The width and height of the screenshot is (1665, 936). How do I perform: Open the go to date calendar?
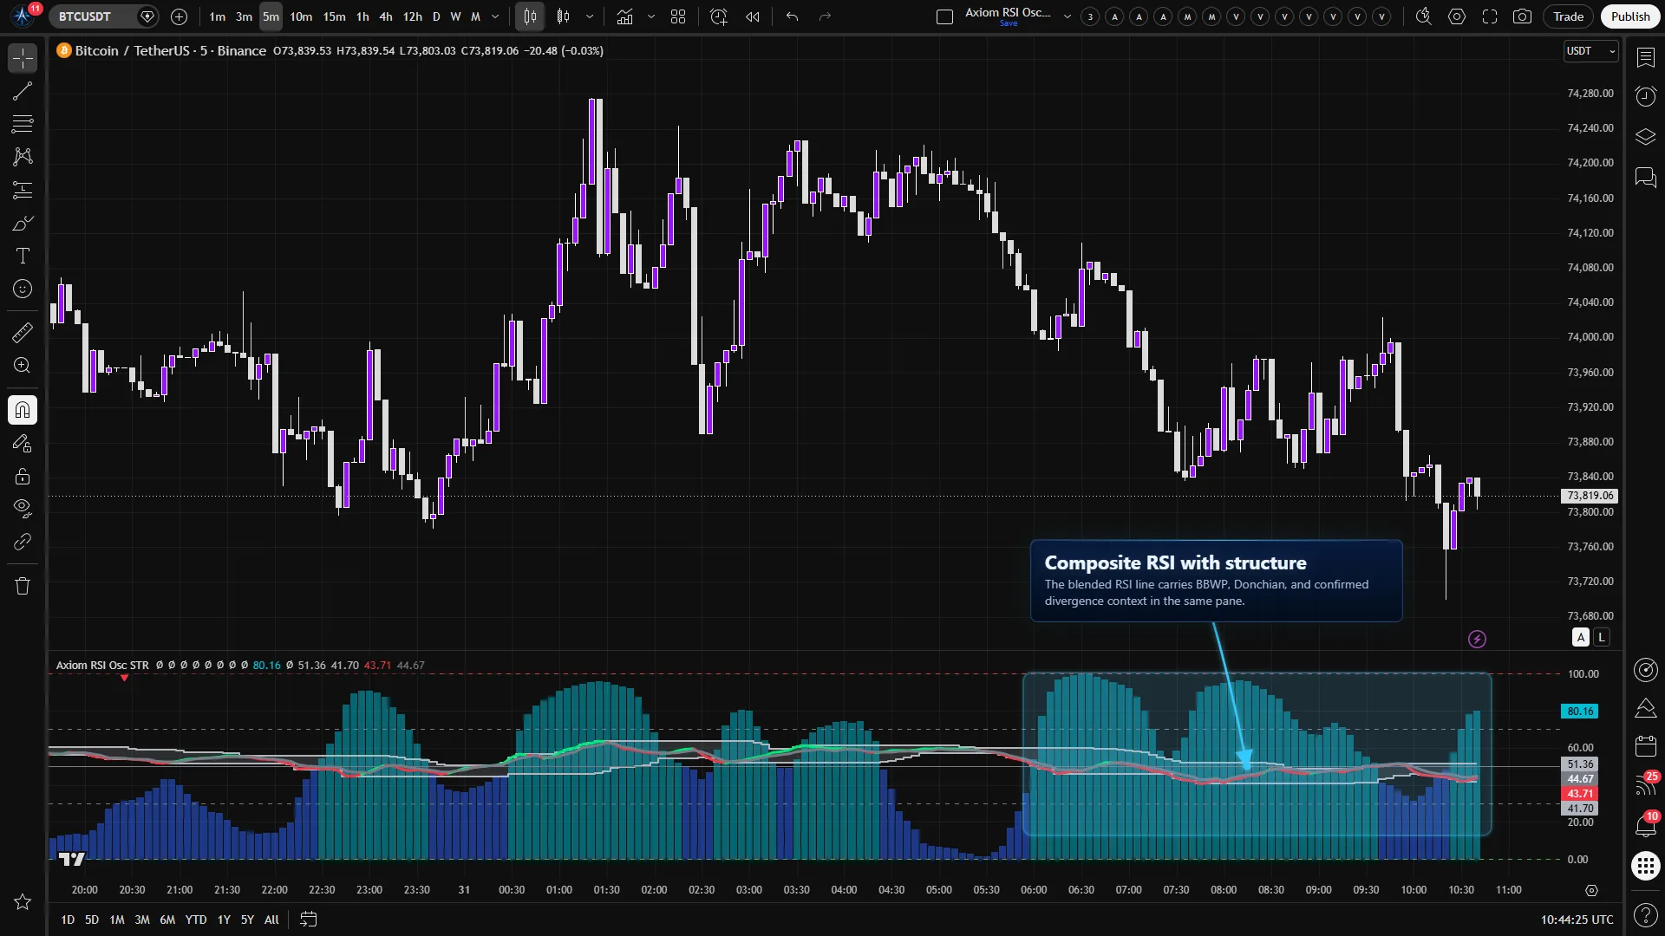pos(308,920)
